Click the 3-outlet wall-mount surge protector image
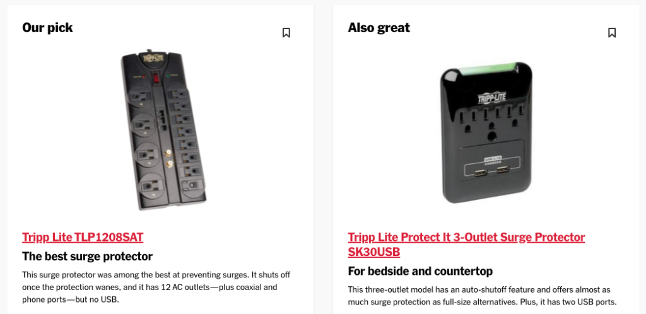Image resolution: width=646 pixels, height=314 pixels. (486, 132)
